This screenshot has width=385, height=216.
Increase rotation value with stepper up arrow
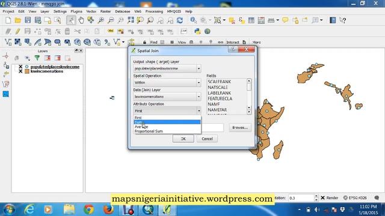click(316, 196)
